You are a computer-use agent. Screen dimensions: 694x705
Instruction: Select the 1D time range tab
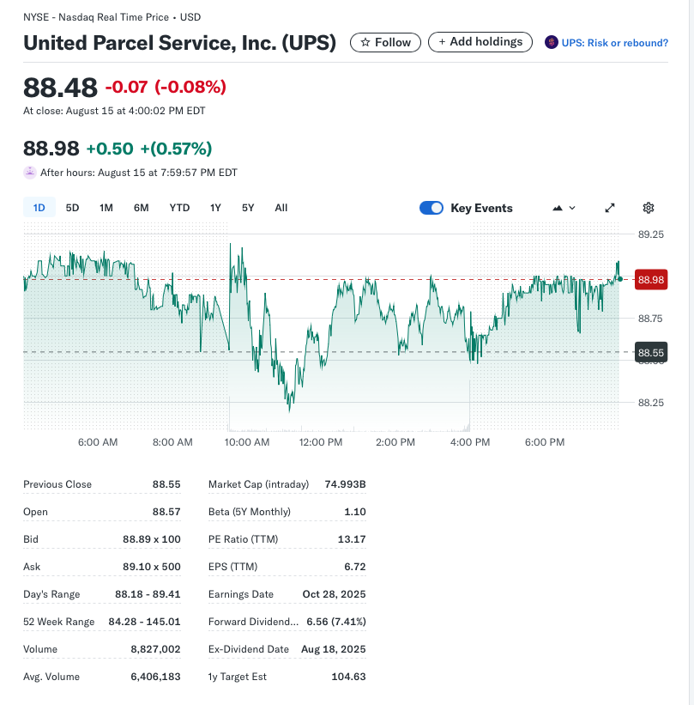click(x=39, y=208)
